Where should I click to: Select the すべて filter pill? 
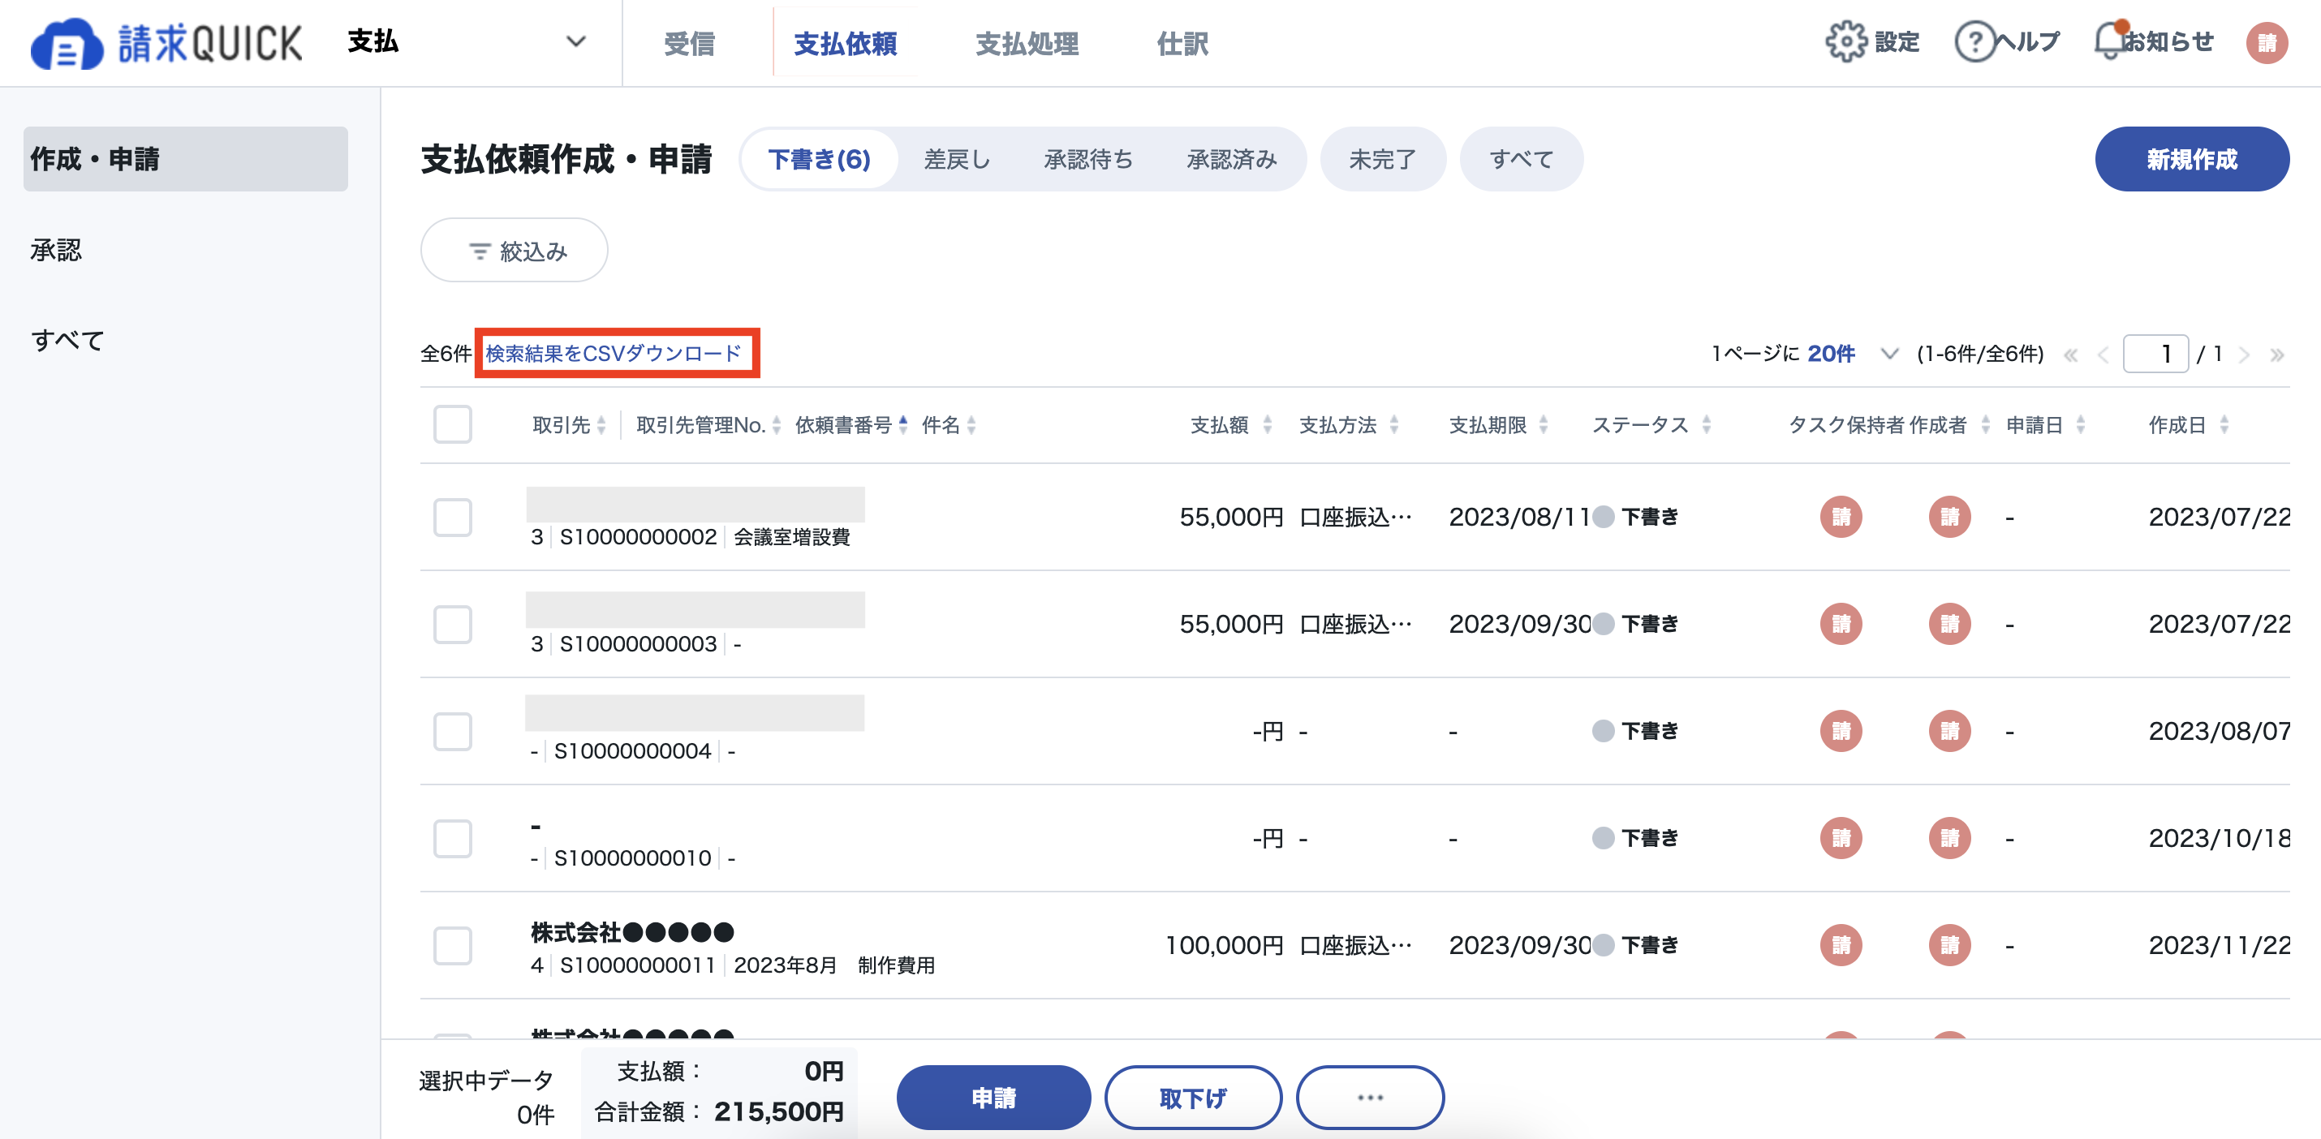(x=1521, y=159)
